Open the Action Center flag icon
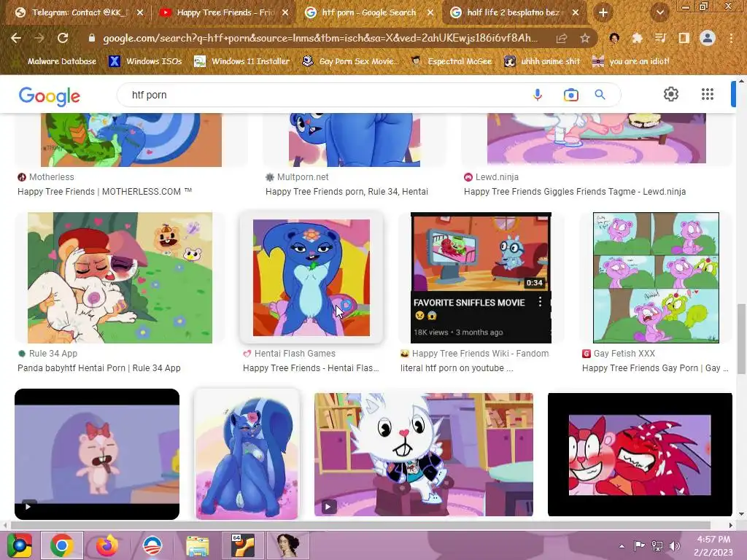This screenshot has height=560, width=747. [639, 545]
